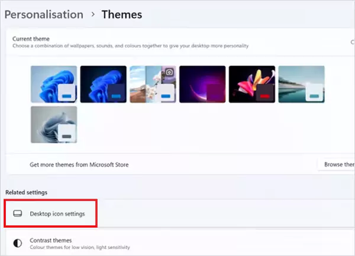Select the grey Flow theme

pyautogui.click(x=54, y=124)
